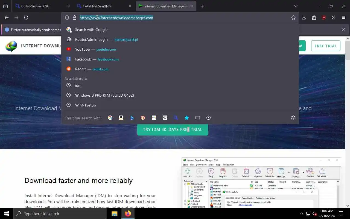Close the Internet Download Manager tab
The width and height of the screenshot is (350, 219).
tap(192, 6)
